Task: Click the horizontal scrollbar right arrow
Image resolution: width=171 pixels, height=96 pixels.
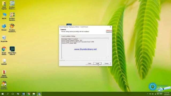Action: pos(106,58)
